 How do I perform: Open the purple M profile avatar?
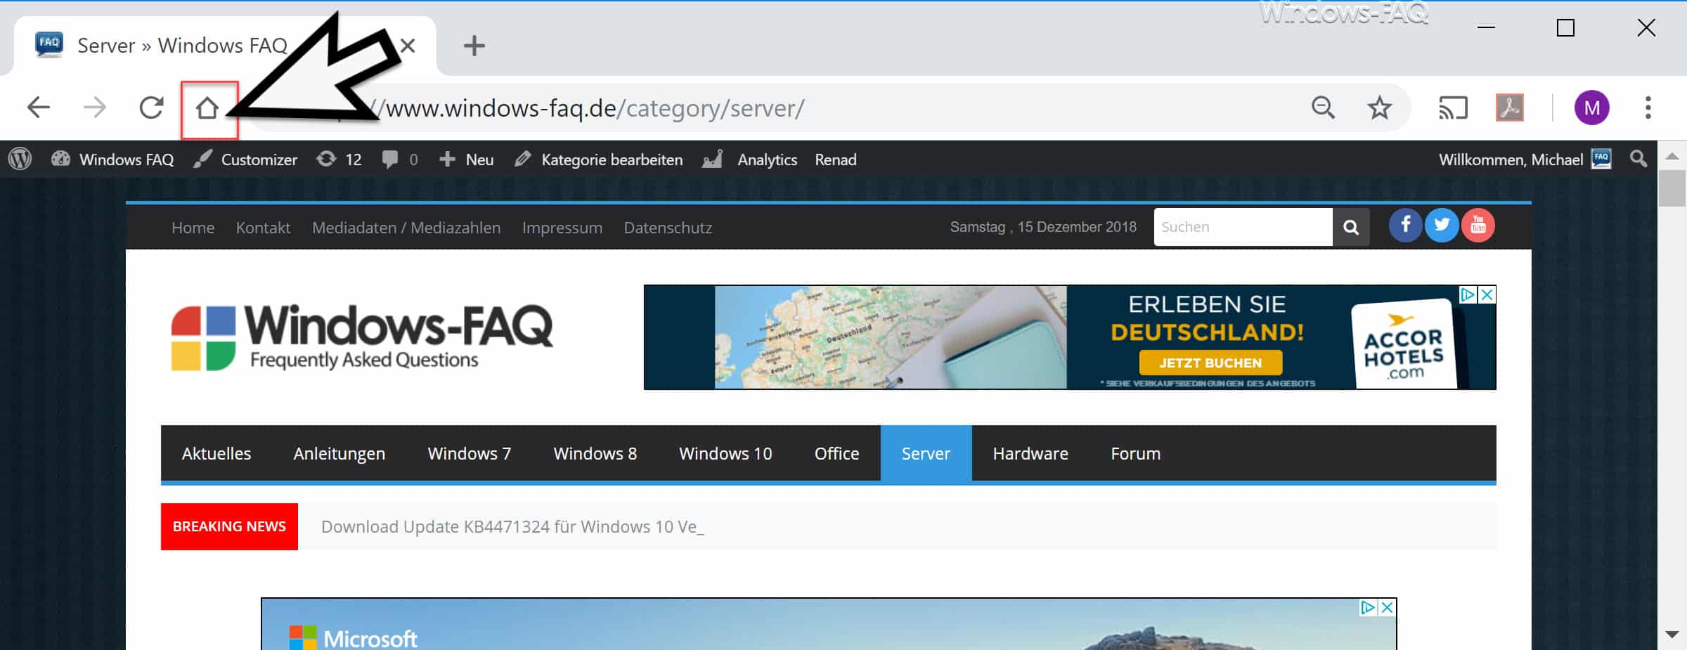click(x=1591, y=108)
